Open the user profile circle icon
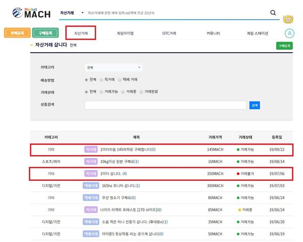This screenshot has height=242, width=303. click(289, 33)
